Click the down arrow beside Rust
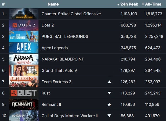The height and width of the screenshot is (121, 166). coord(109,93)
